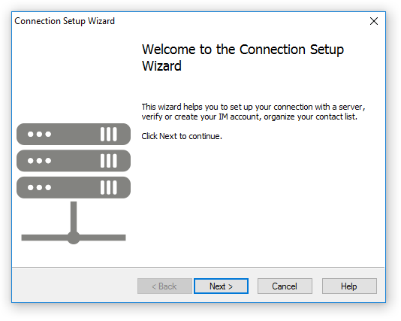Open Help for the wizard
The height and width of the screenshot is (321, 401).
[x=349, y=286]
